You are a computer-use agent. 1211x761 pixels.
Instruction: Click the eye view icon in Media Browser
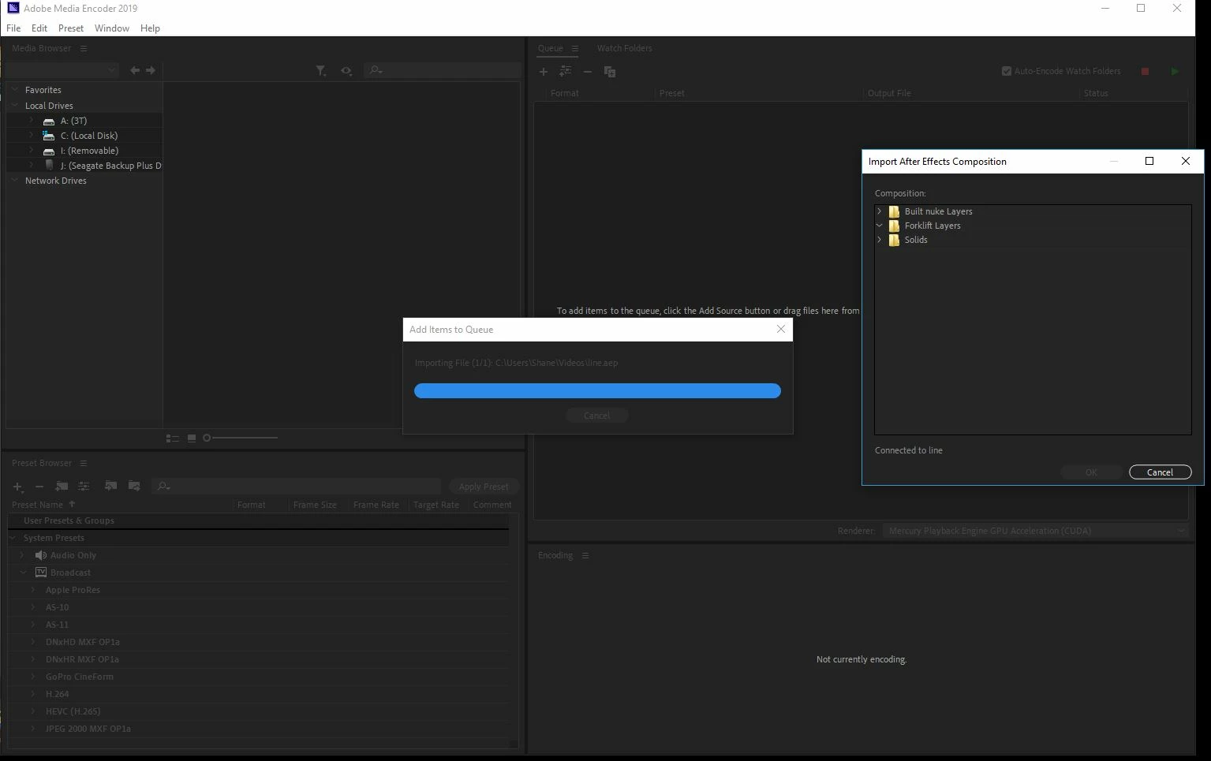pos(346,70)
